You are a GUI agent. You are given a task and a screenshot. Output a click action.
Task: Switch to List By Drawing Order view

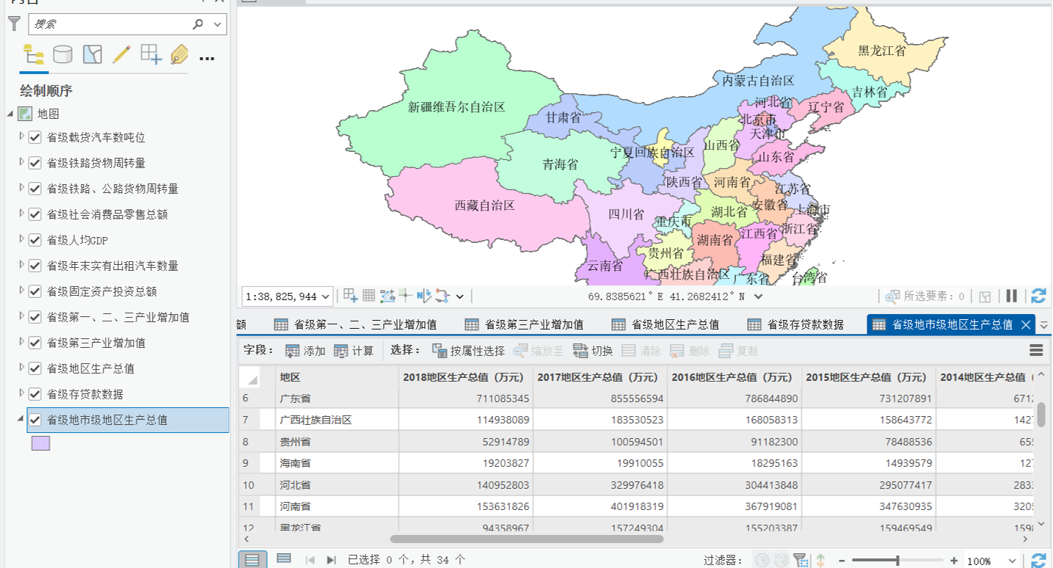34,54
